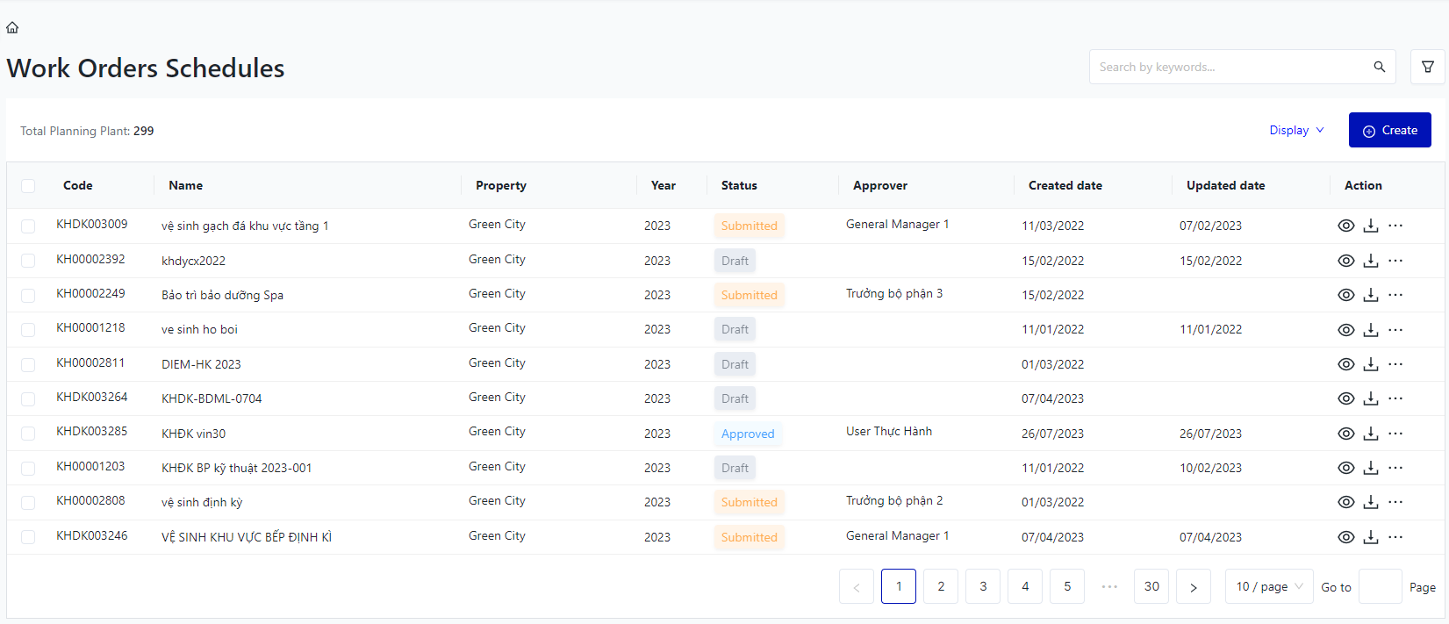Jump to page 30 in pagination
This screenshot has width=1449, height=624.
pyautogui.click(x=1151, y=586)
